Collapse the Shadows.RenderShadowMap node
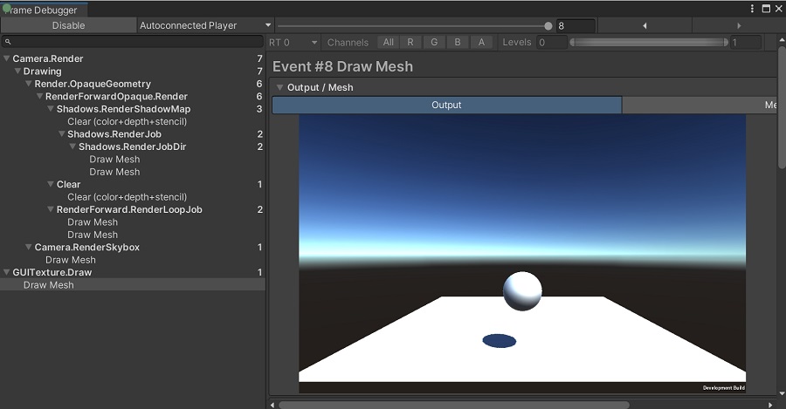The image size is (786, 409). [x=51, y=109]
